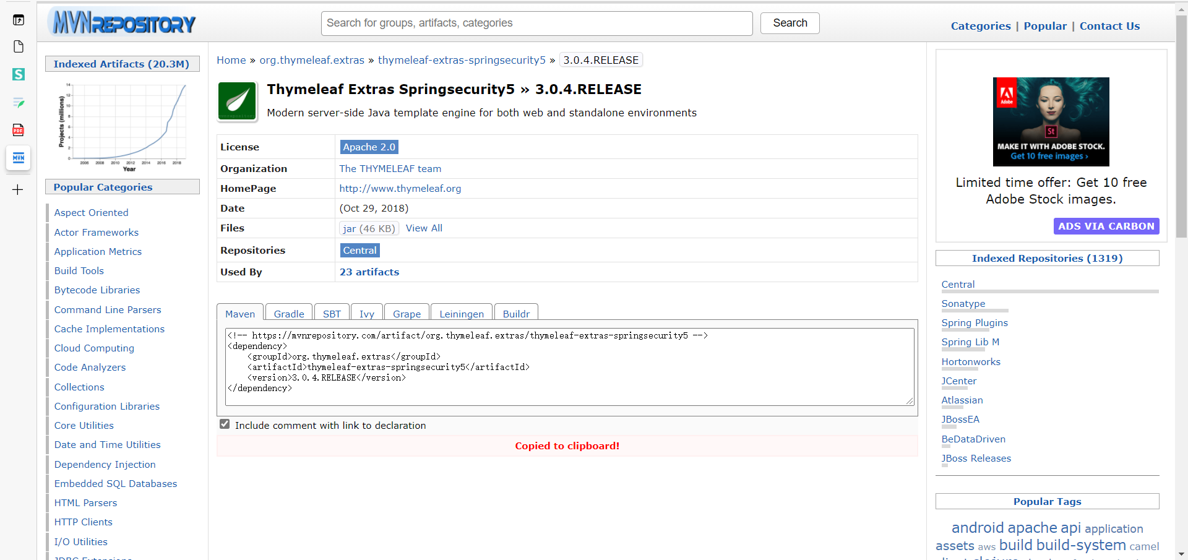Open the tab actions icon in the sidebar
The image size is (1188, 560).
(x=19, y=20)
